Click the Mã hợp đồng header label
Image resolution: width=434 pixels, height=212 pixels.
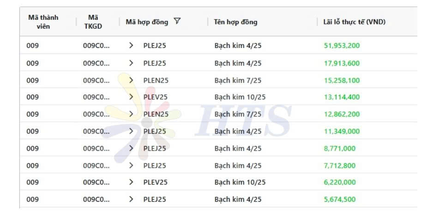coord(147,22)
